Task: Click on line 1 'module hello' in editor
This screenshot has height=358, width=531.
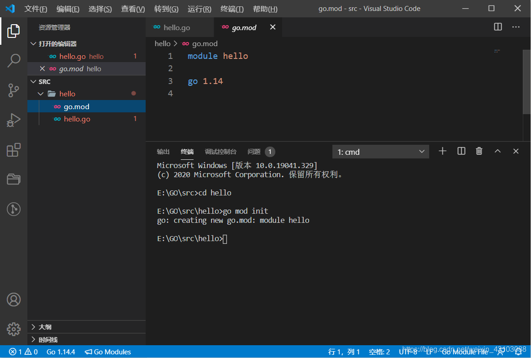Action: pyautogui.click(x=218, y=56)
